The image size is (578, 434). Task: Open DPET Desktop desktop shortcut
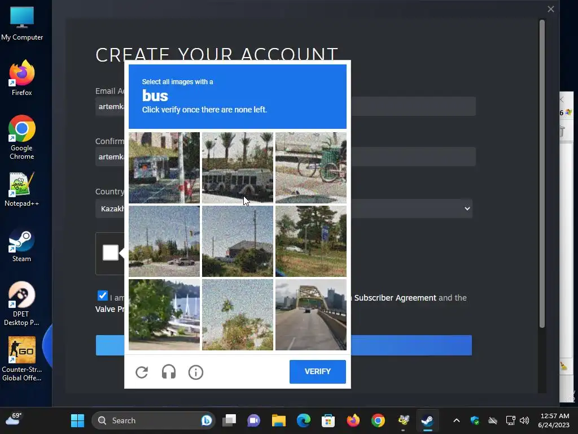pyautogui.click(x=21, y=303)
